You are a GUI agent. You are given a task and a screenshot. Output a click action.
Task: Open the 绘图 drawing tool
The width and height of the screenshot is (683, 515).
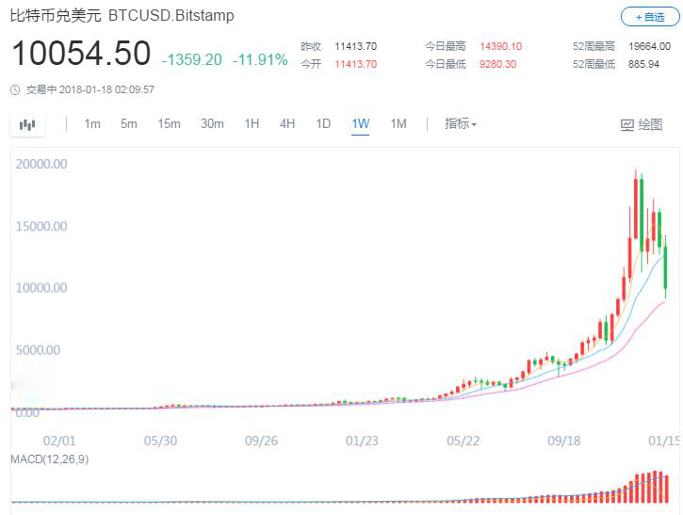(x=642, y=124)
